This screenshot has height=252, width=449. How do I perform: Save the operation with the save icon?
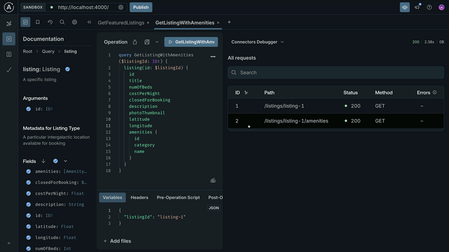[x=147, y=42]
